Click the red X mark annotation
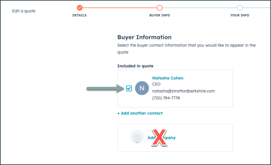271x165 pixels. point(159,138)
